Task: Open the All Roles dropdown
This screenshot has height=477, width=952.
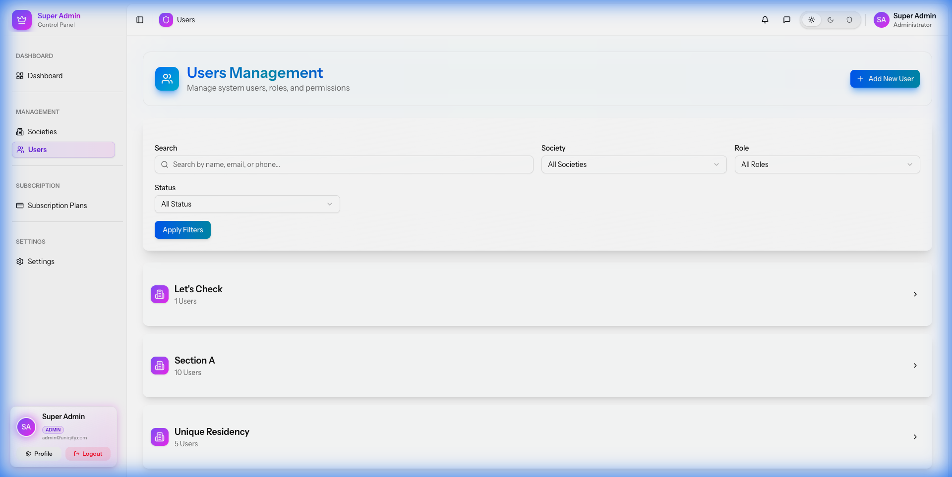Action: 828,164
